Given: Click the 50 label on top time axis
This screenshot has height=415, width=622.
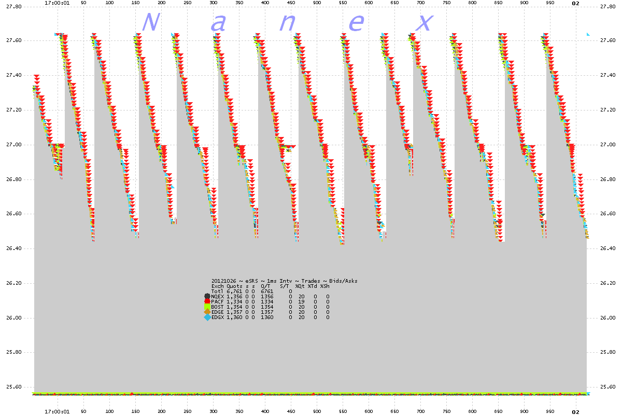Looking at the screenshot, I should click(x=83, y=3).
